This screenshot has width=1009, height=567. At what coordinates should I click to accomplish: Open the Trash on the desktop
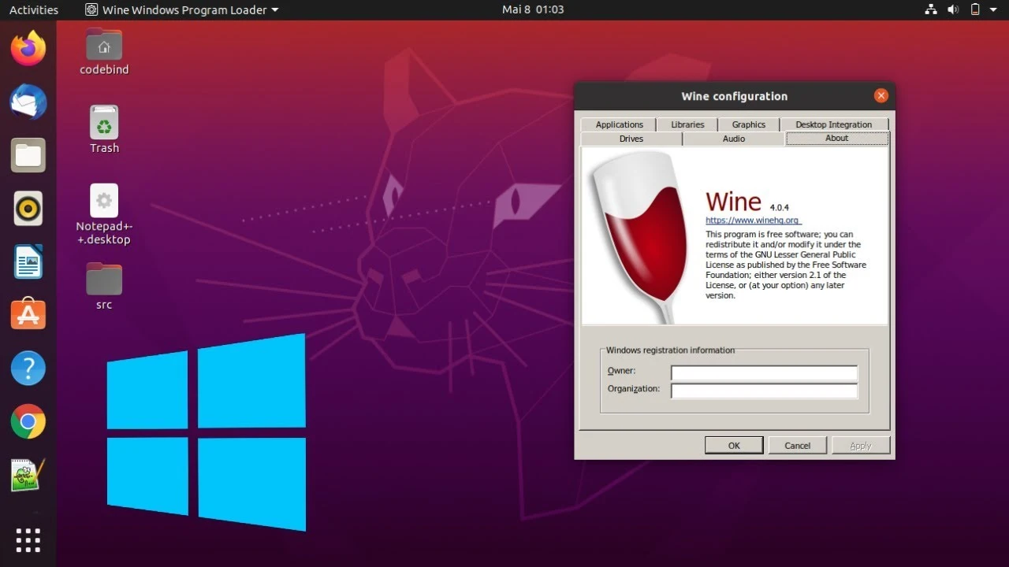103,122
